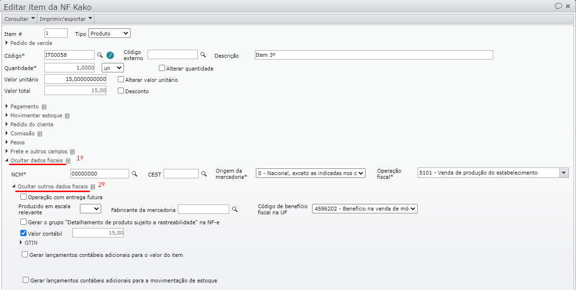Click the teal round icon next to Código
576x290 pixels.
(110, 55)
